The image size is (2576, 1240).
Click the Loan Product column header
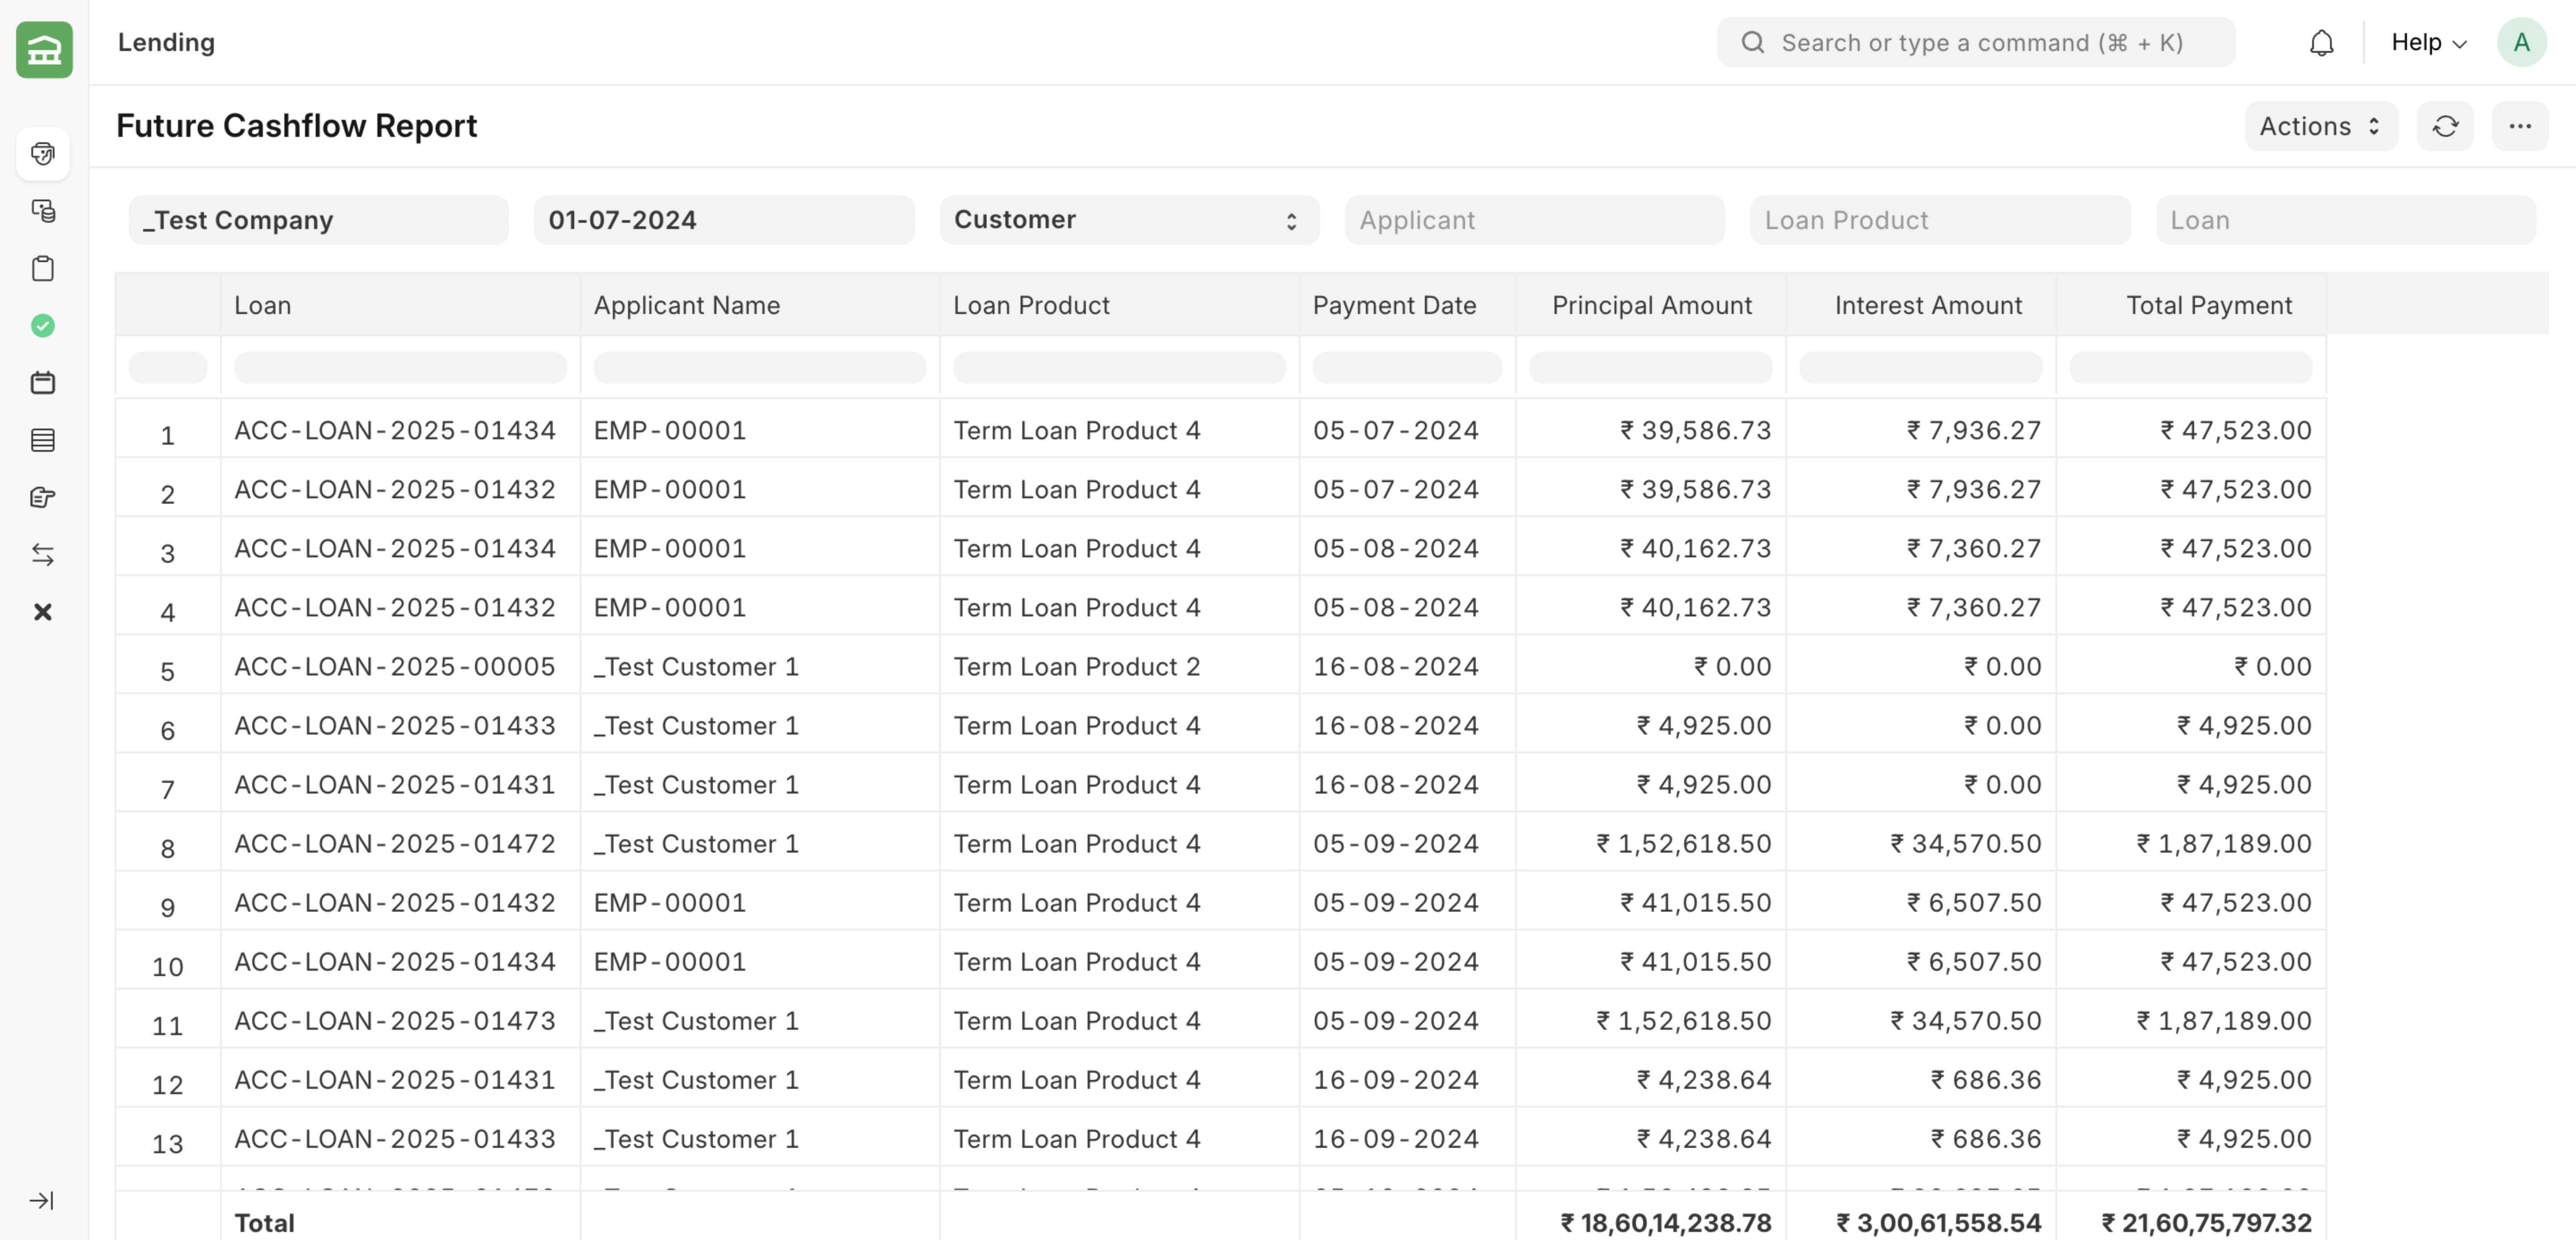coord(1119,305)
